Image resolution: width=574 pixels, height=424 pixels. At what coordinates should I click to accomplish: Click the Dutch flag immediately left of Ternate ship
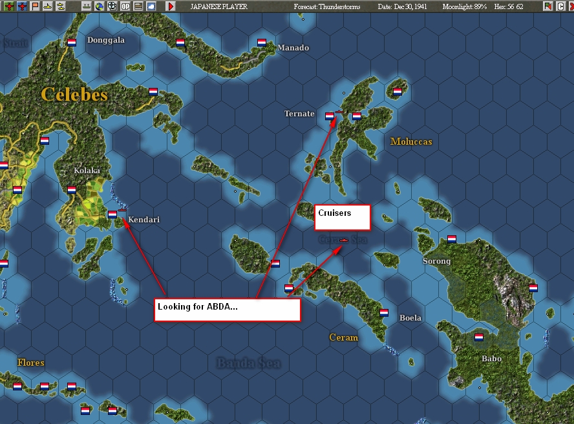click(x=330, y=116)
